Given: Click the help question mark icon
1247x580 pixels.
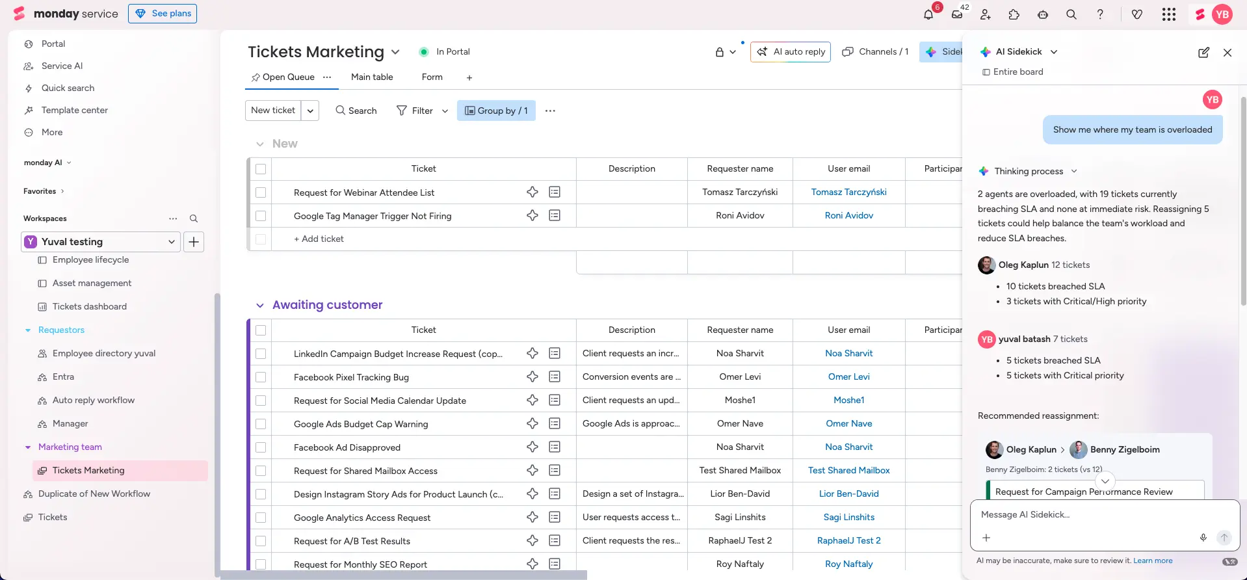Looking at the screenshot, I should click(x=1100, y=14).
